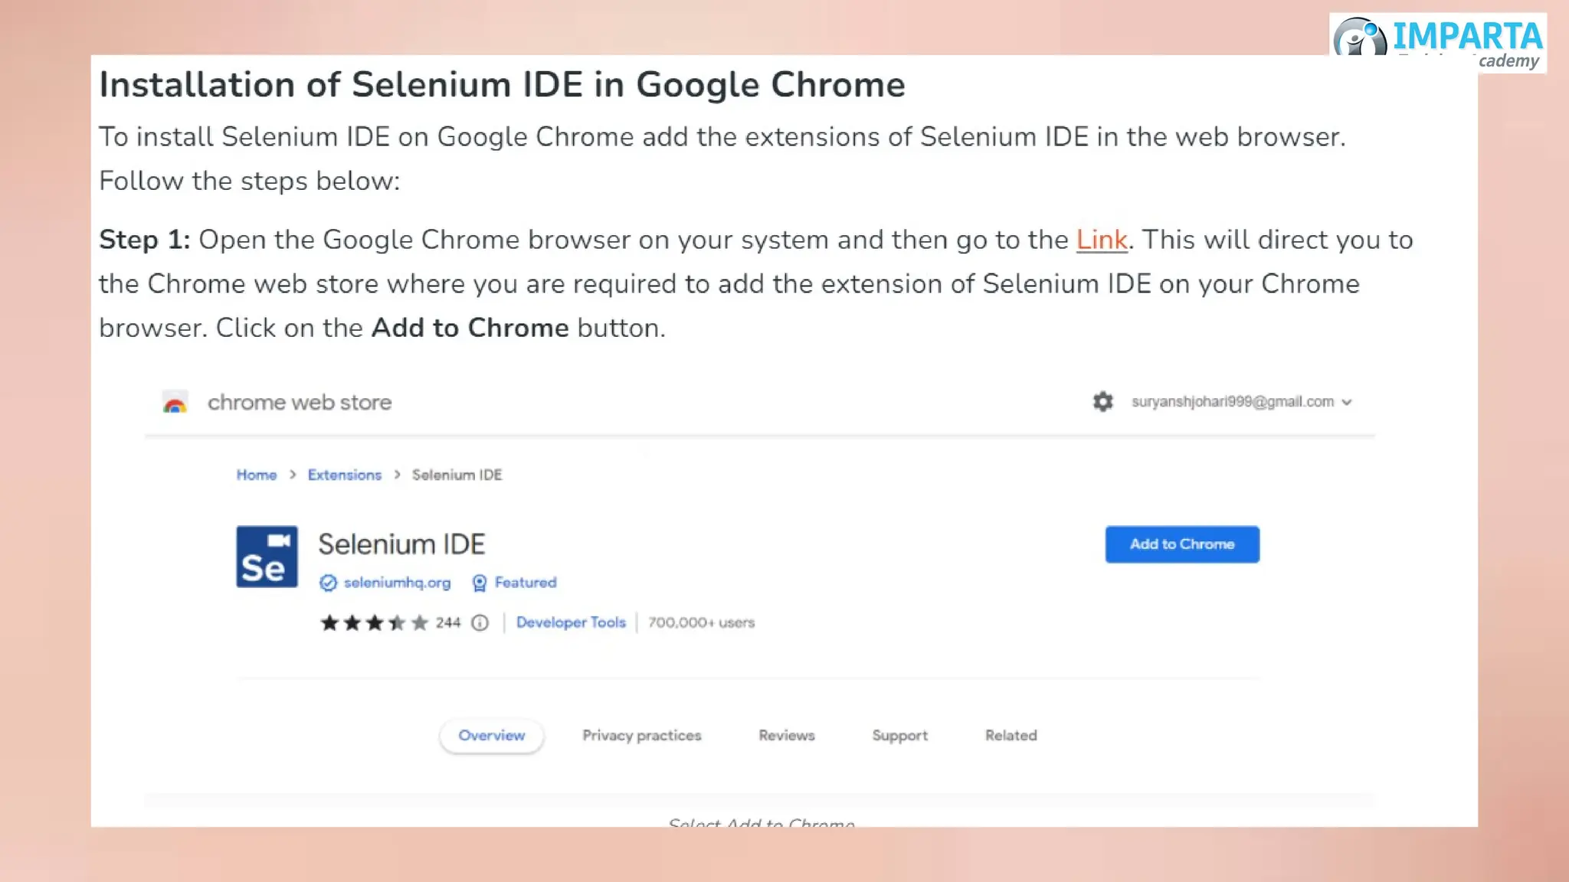Image resolution: width=1569 pixels, height=882 pixels.
Task: Open the Reviews tab
Action: coord(786,736)
